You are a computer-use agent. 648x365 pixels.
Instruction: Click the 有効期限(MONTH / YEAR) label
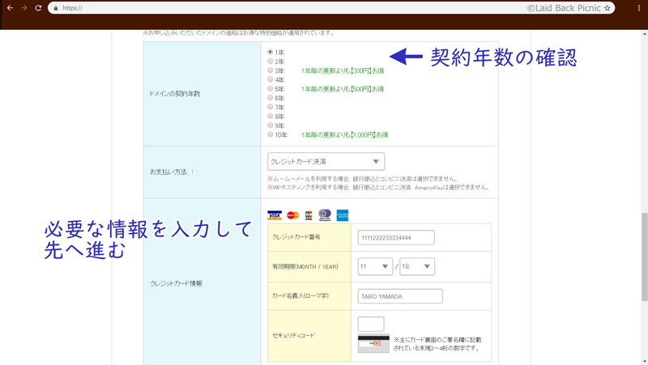tap(305, 267)
